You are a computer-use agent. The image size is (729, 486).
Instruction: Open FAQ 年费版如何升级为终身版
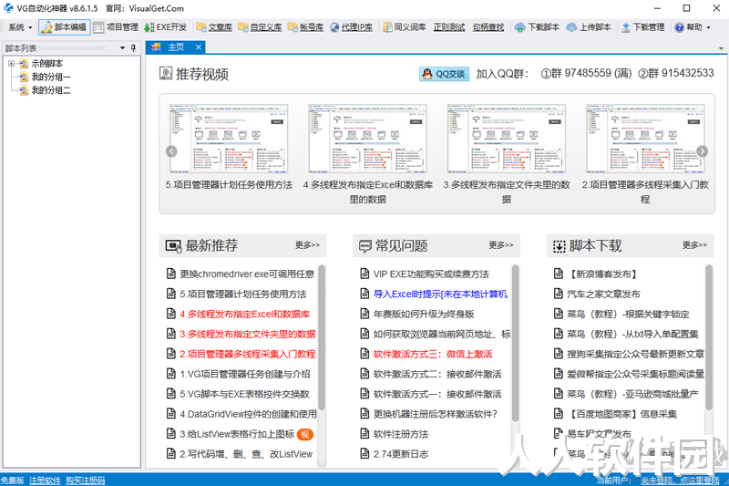(x=424, y=314)
